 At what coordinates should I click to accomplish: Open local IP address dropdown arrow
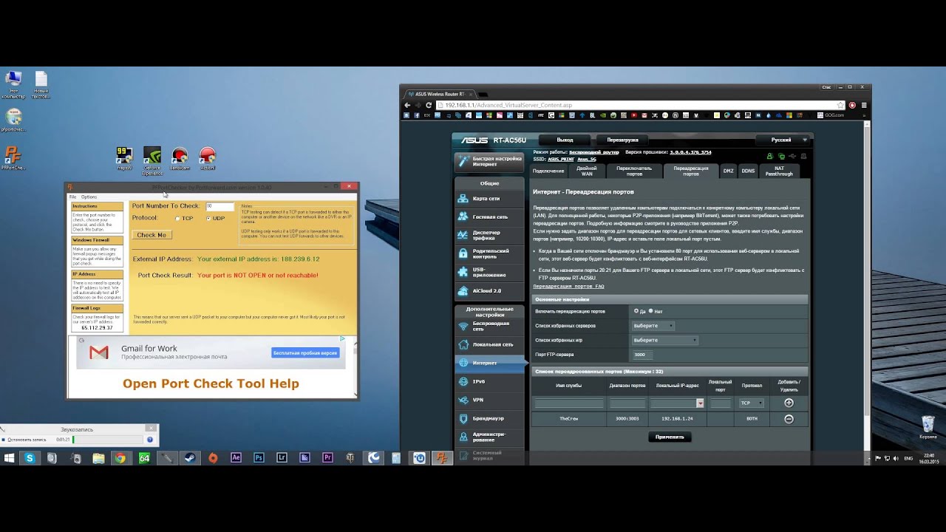point(700,403)
